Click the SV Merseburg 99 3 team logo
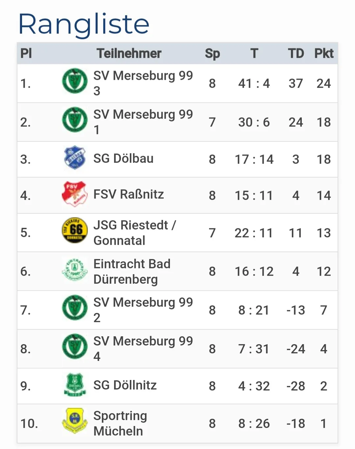This screenshot has width=355, height=449. [x=75, y=81]
